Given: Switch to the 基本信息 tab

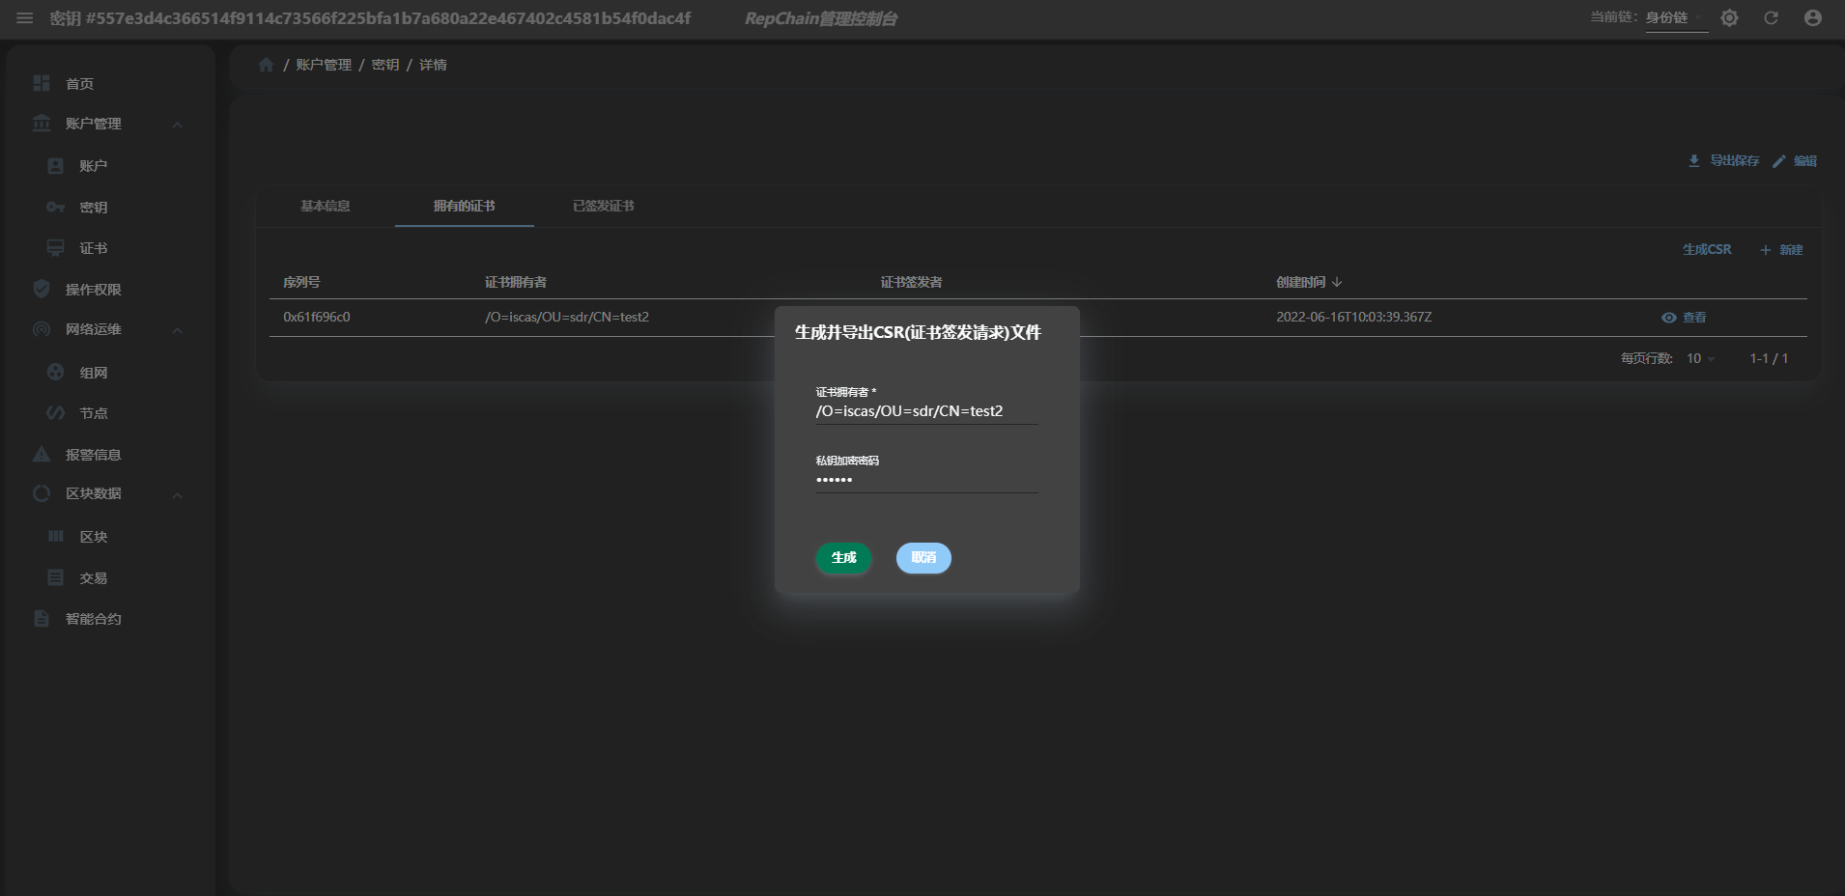Looking at the screenshot, I should pyautogui.click(x=326, y=206).
